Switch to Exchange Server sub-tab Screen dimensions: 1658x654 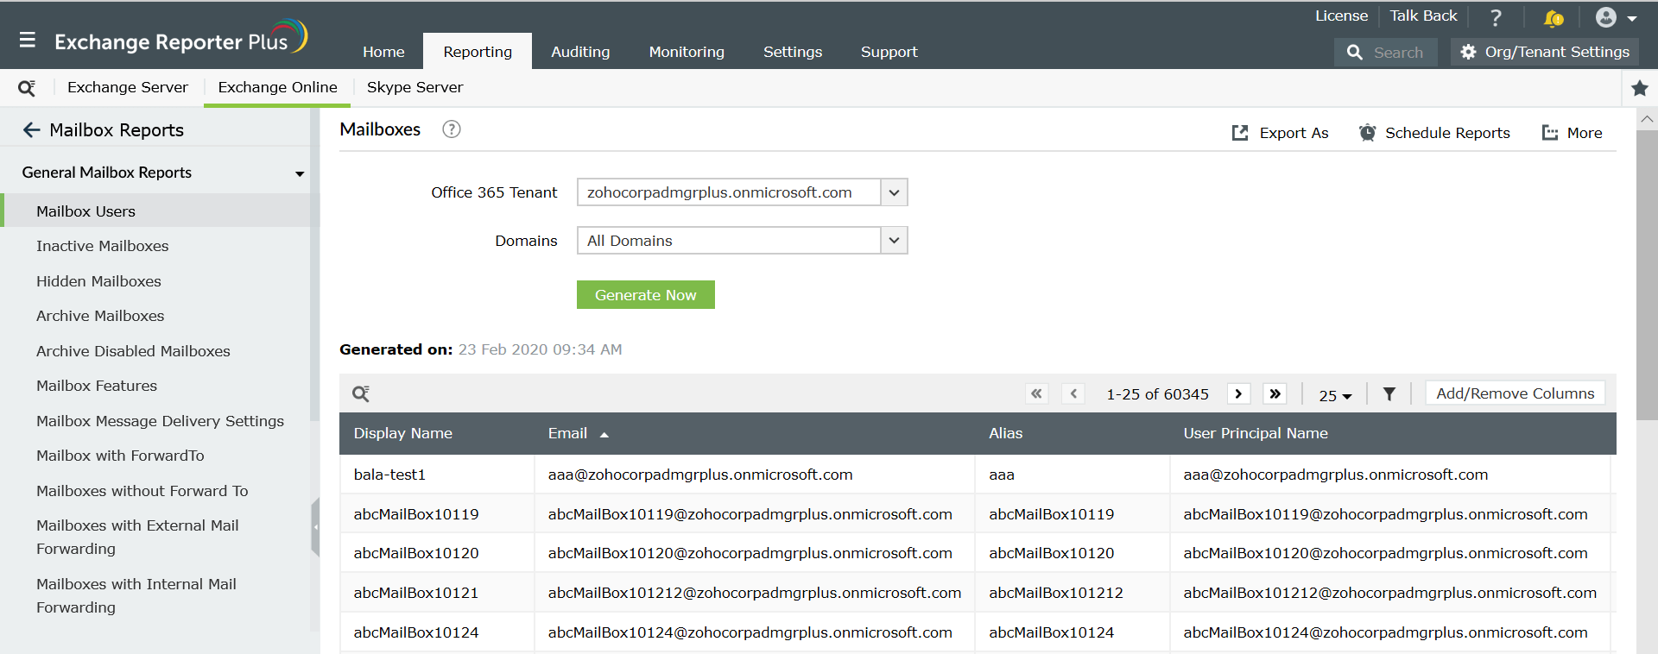(128, 87)
